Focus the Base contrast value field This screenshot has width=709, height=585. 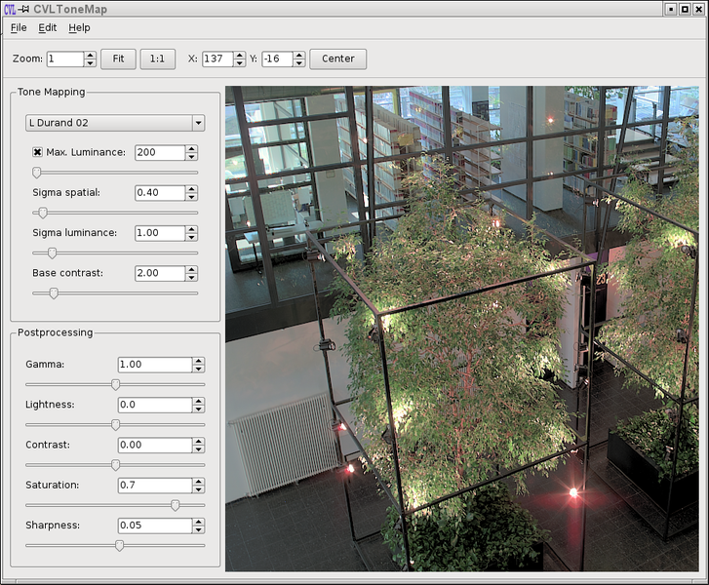(160, 273)
